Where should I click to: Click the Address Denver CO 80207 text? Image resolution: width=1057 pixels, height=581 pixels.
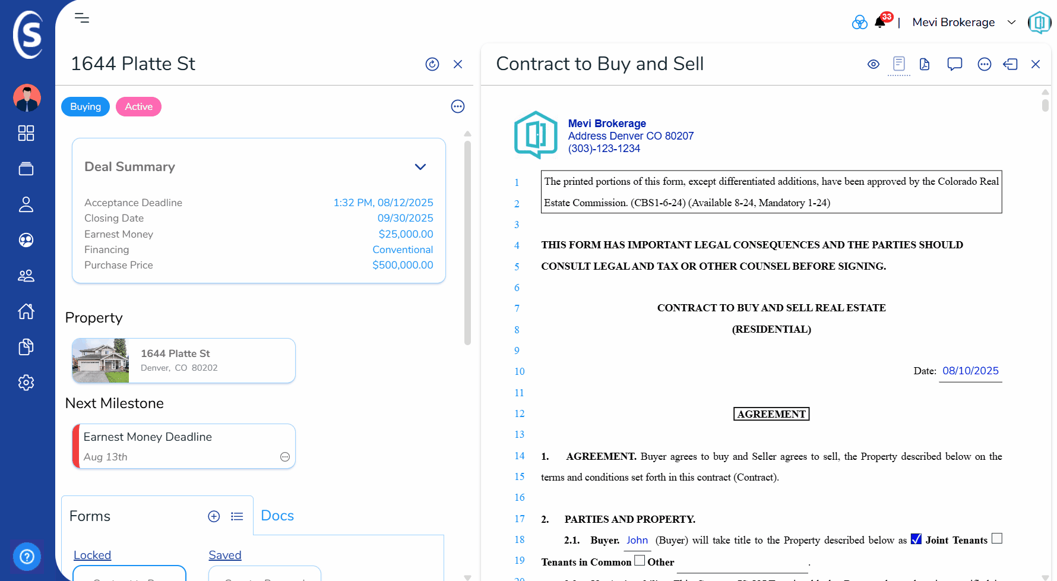click(x=631, y=136)
